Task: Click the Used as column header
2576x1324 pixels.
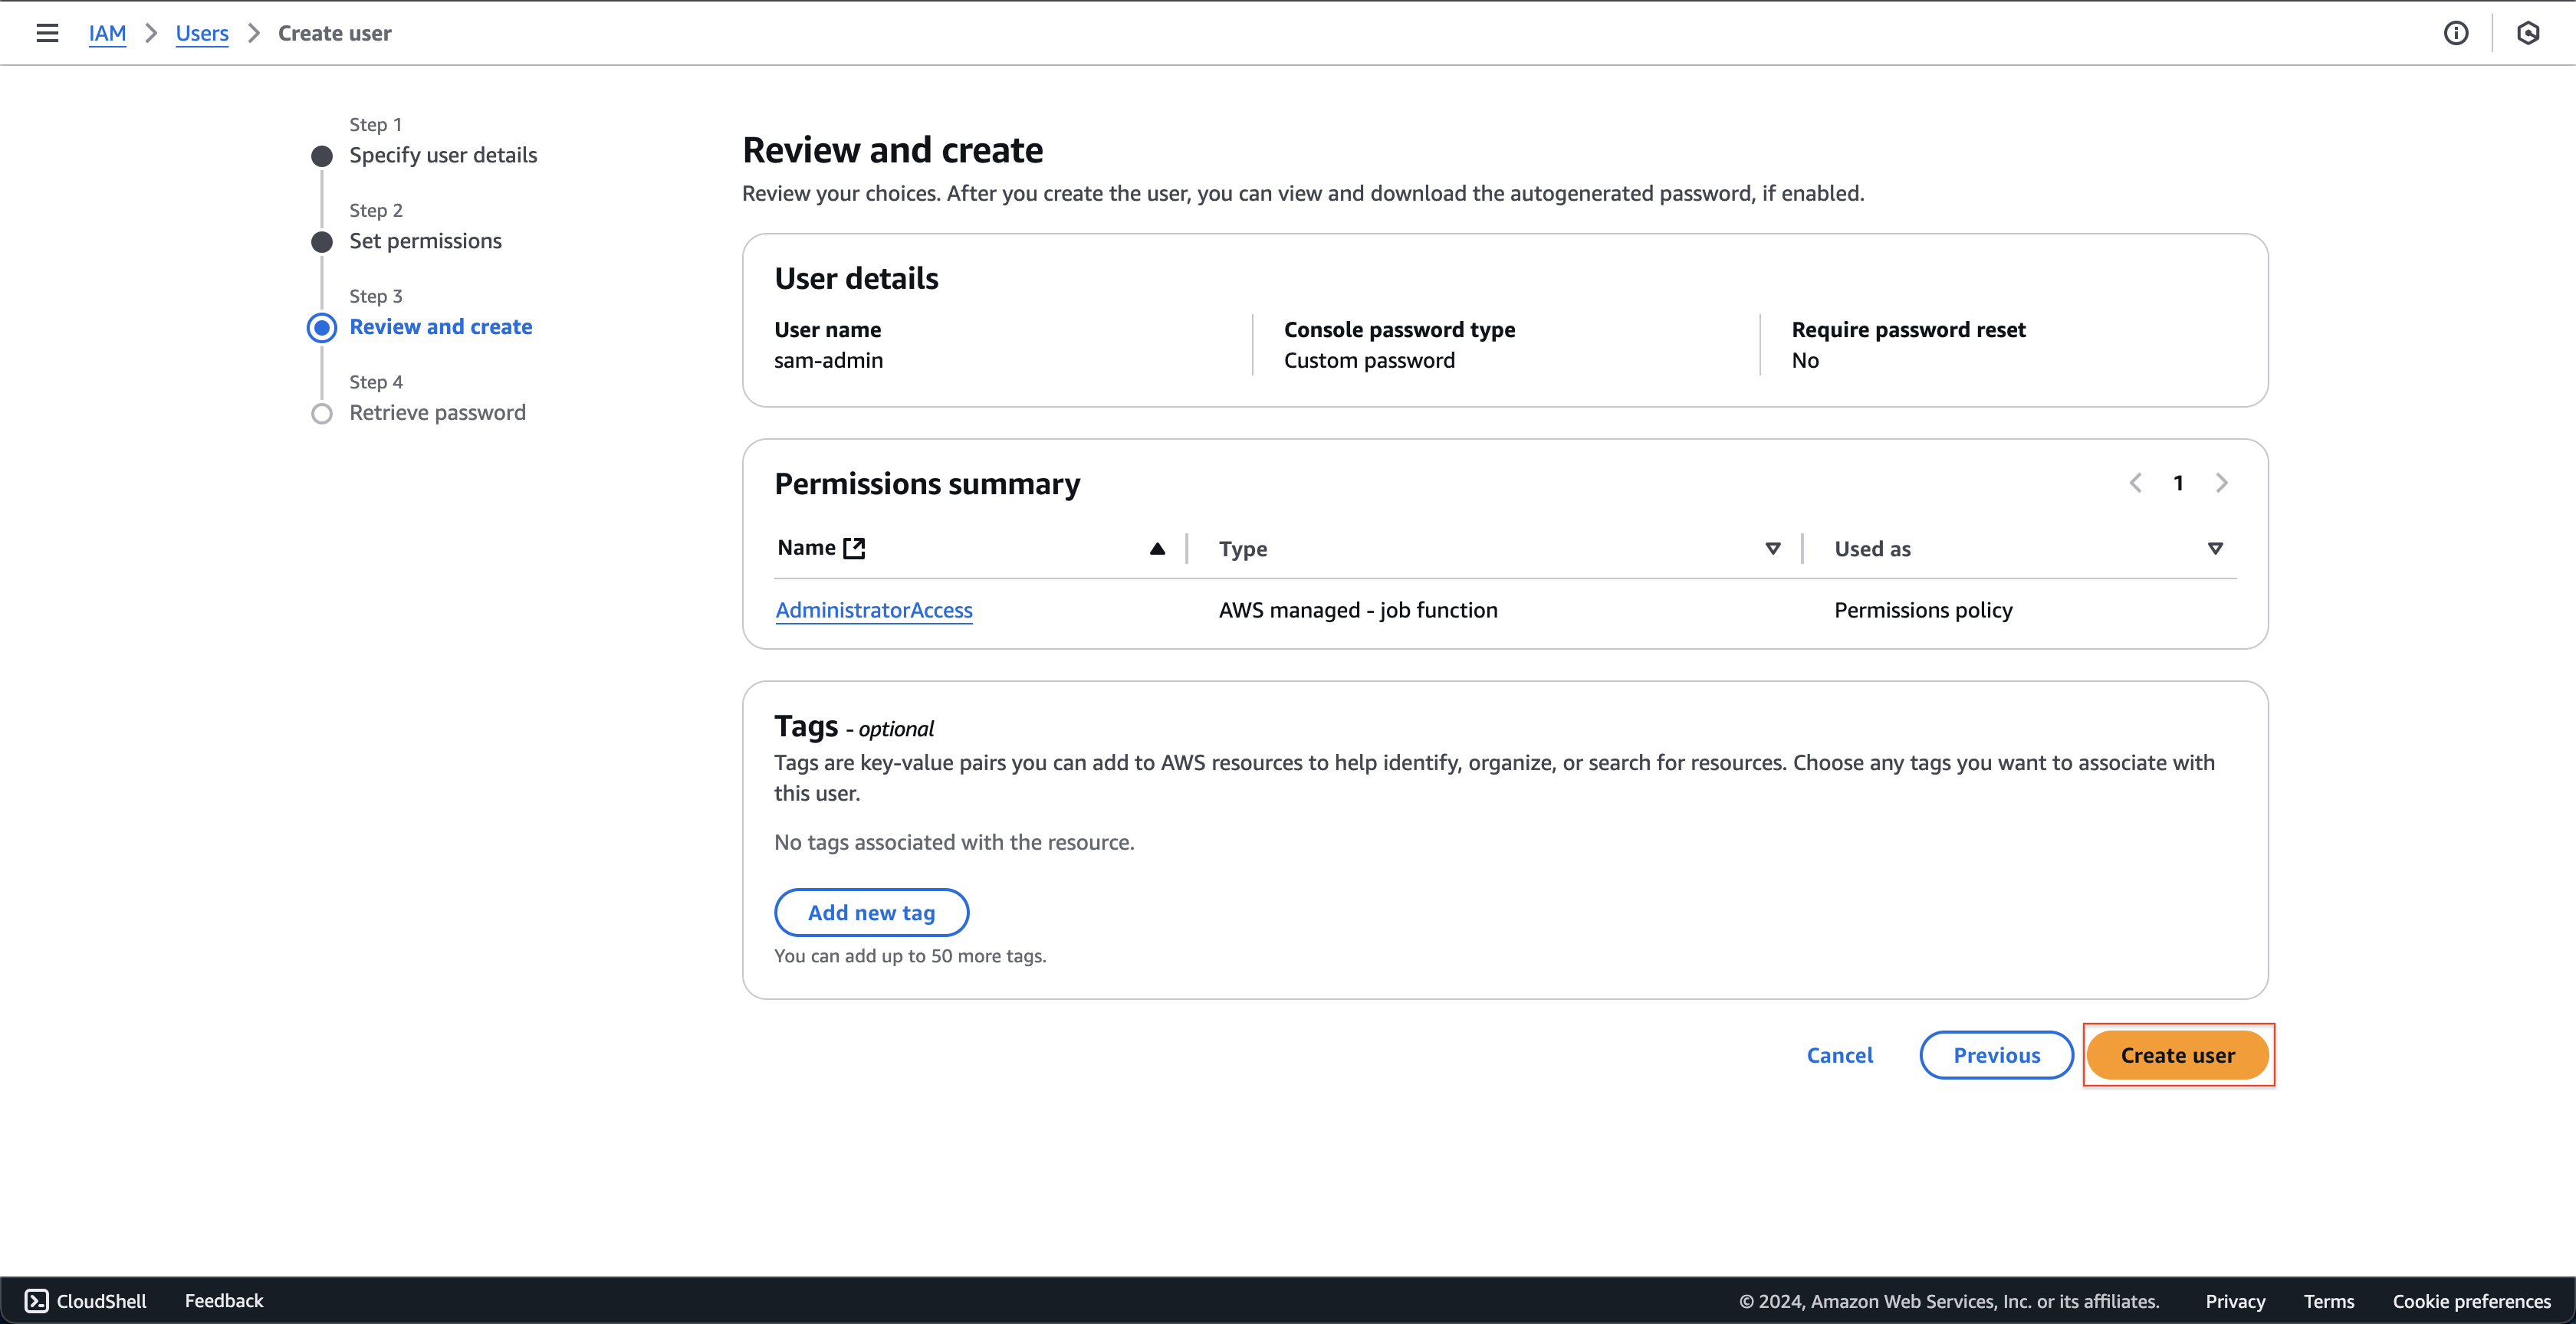Action: click(1872, 549)
